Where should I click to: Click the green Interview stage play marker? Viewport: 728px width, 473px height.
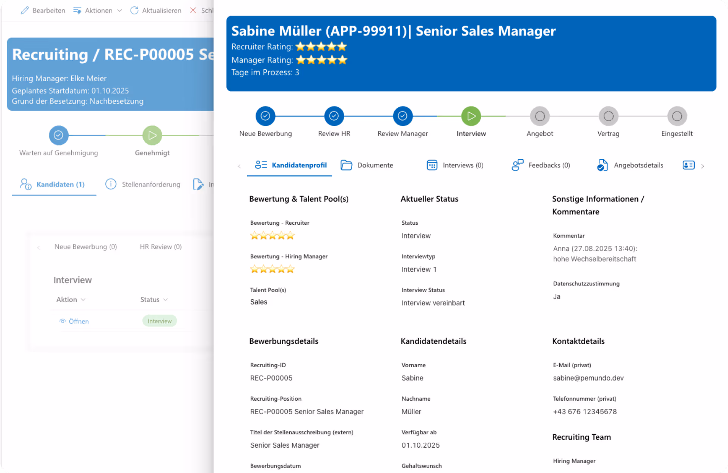pyautogui.click(x=471, y=116)
